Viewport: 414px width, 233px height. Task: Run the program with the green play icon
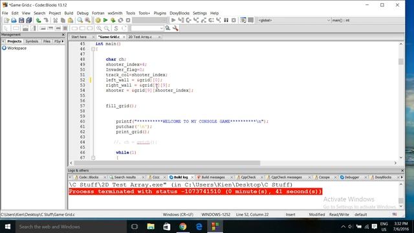[105, 20]
